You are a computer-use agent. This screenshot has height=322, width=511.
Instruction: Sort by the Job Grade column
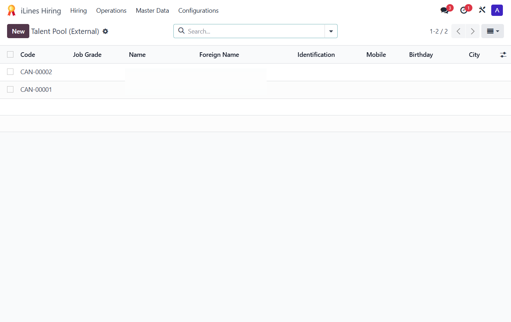(87, 55)
